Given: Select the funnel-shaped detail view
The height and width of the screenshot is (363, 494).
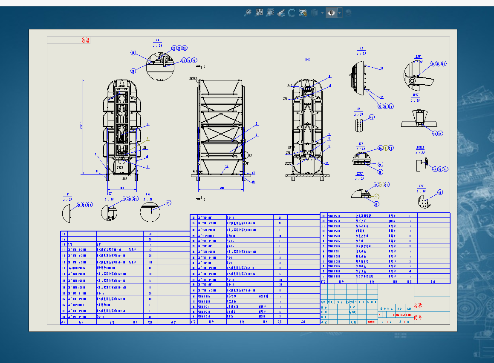Looking at the screenshot, I should pyautogui.click(x=419, y=119).
